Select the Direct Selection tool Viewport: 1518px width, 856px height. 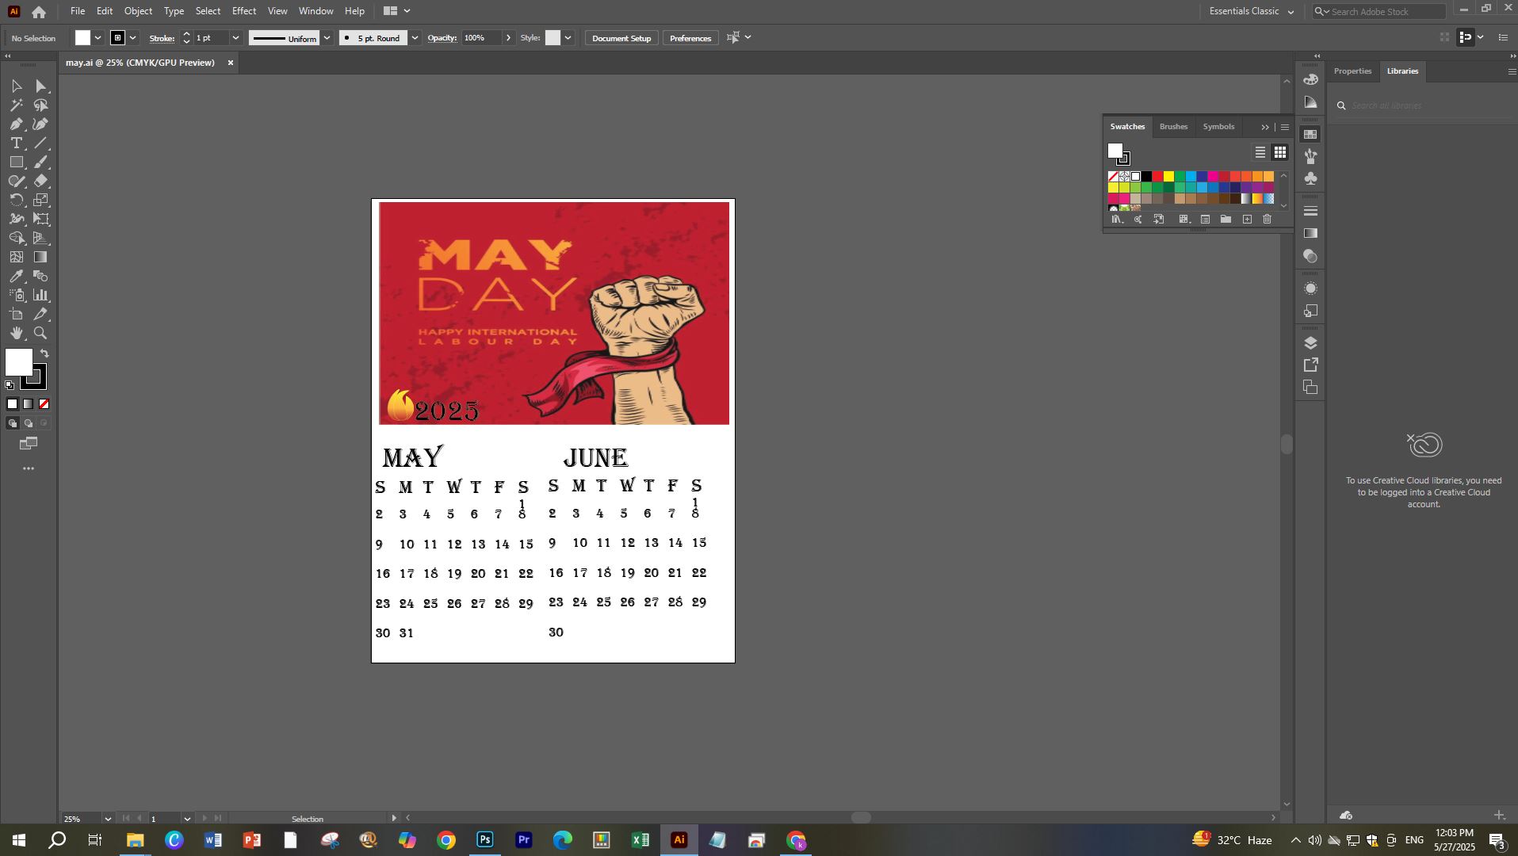tap(40, 86)
